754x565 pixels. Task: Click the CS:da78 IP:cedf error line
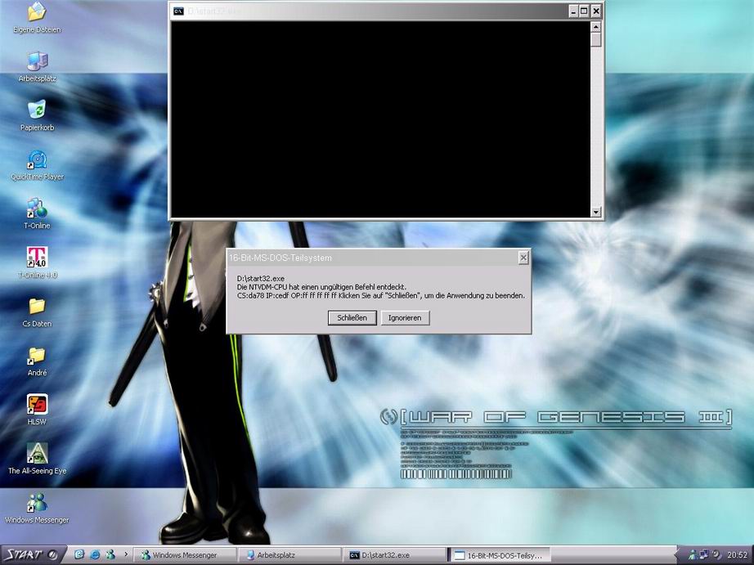[x=381, y=296]
